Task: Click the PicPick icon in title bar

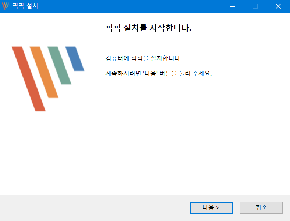Action: point(5,6)
